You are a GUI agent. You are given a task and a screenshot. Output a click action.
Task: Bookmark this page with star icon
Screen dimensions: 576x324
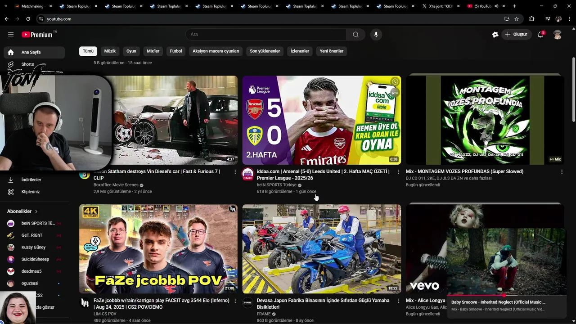pos(517,19)
